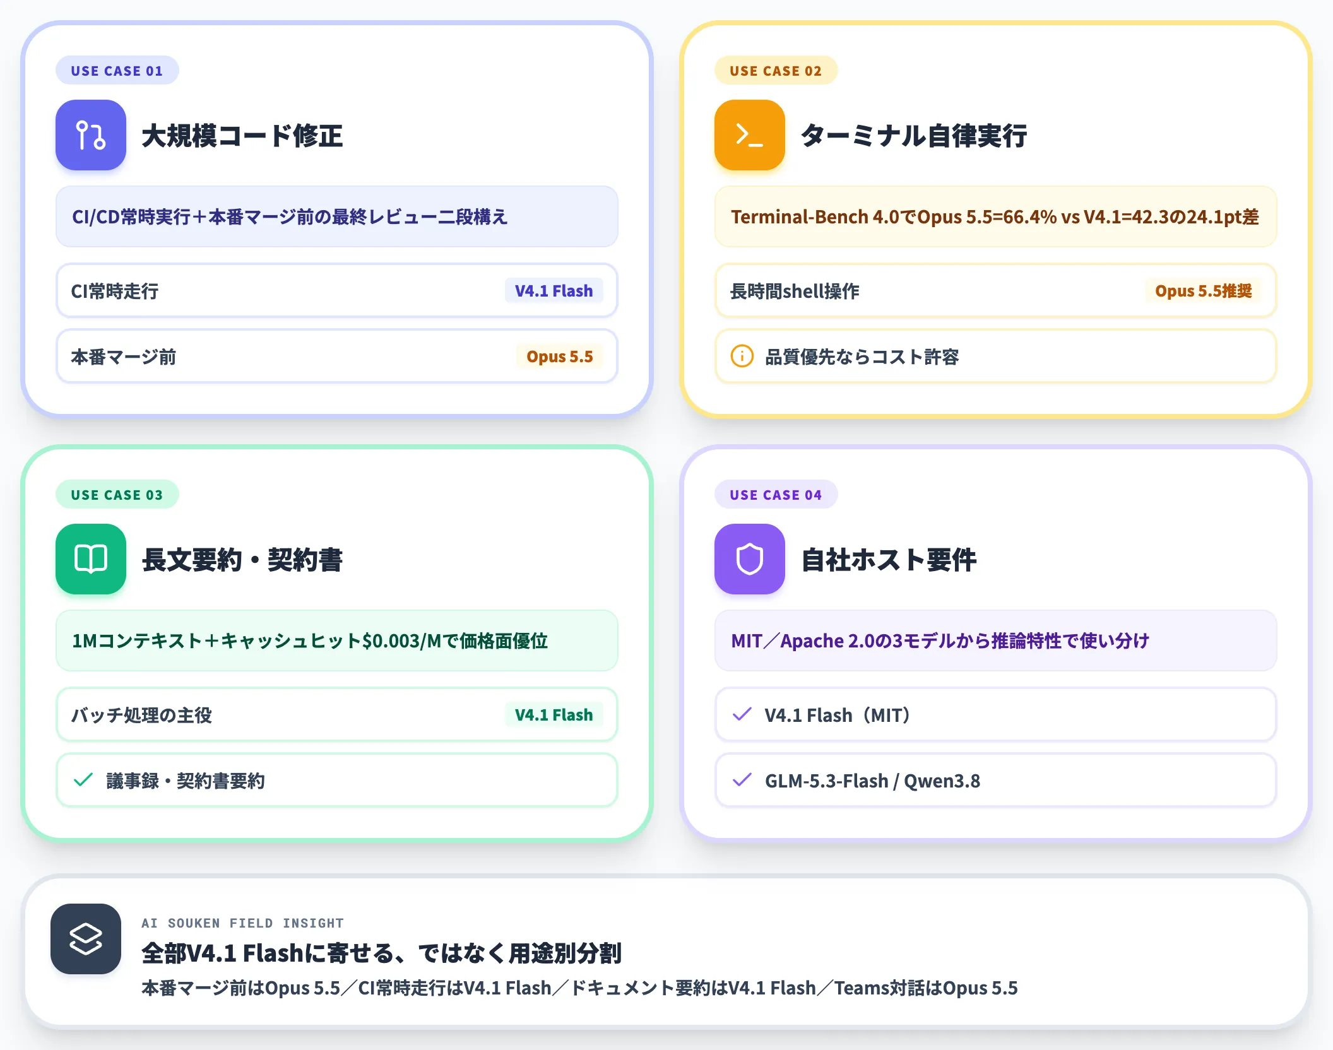Image resolution: width=1333 pixels, height=1050 pixels.
Task: Select the USE CASE 03 badge
Action: [x=117, y=495]
